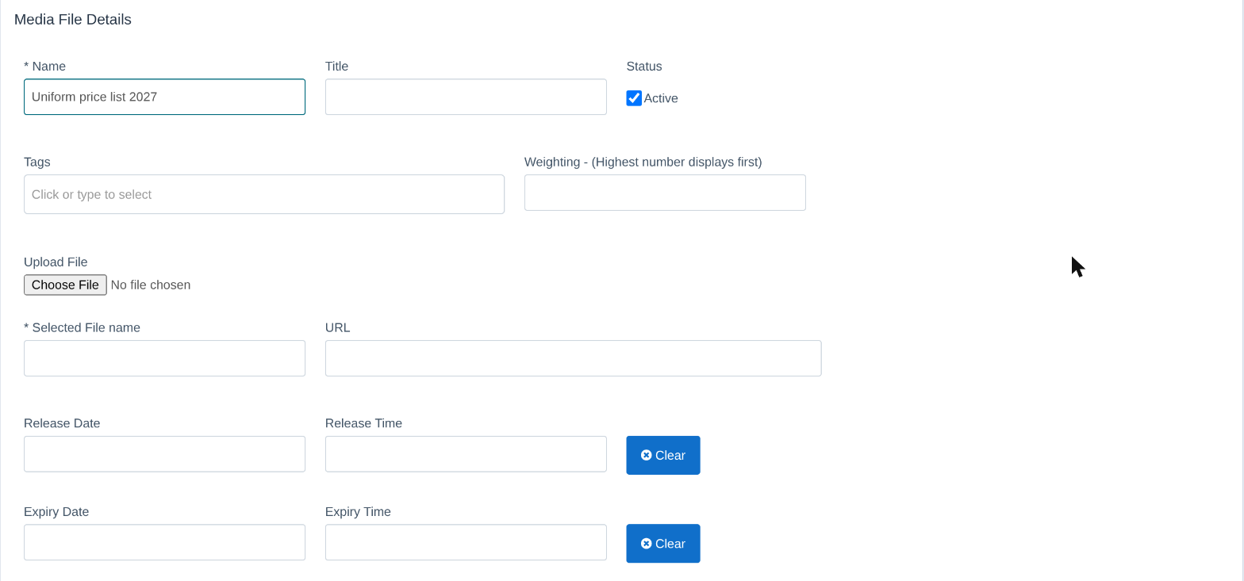Uncheck the Active status checkbox
The height and width of the screenshot is (581, 1244).
pos(634,98)
